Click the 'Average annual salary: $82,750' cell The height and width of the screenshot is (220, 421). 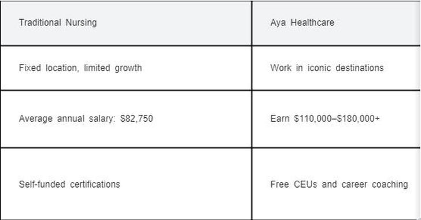click(x=126, y=119)
